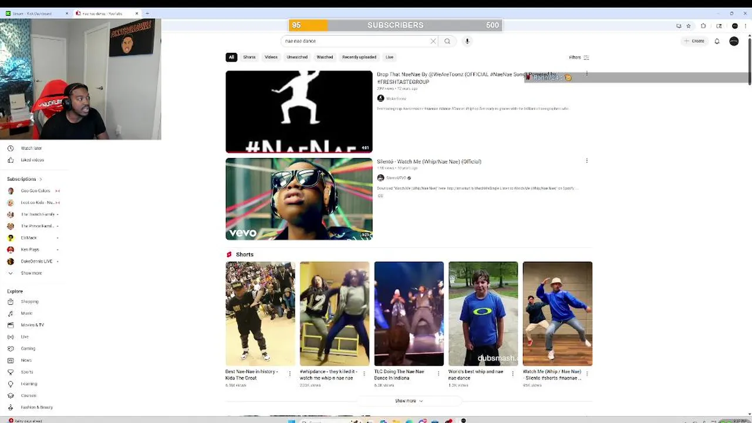Open the browser extensions puzzle icon
752x423 pixels.
click(703, 26)
